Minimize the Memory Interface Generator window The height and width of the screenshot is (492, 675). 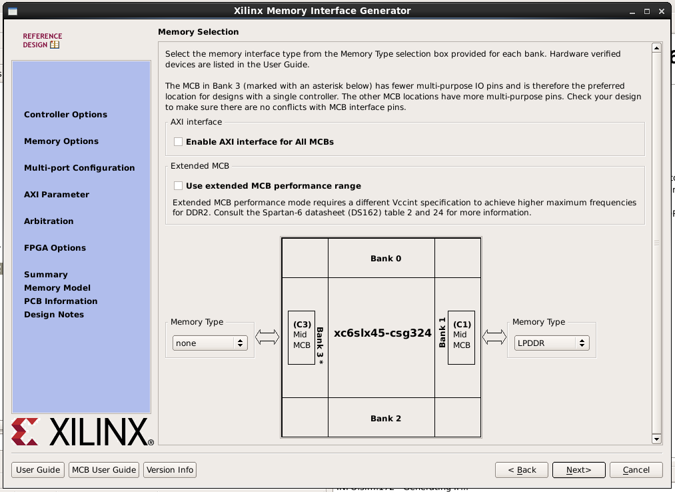632,11
